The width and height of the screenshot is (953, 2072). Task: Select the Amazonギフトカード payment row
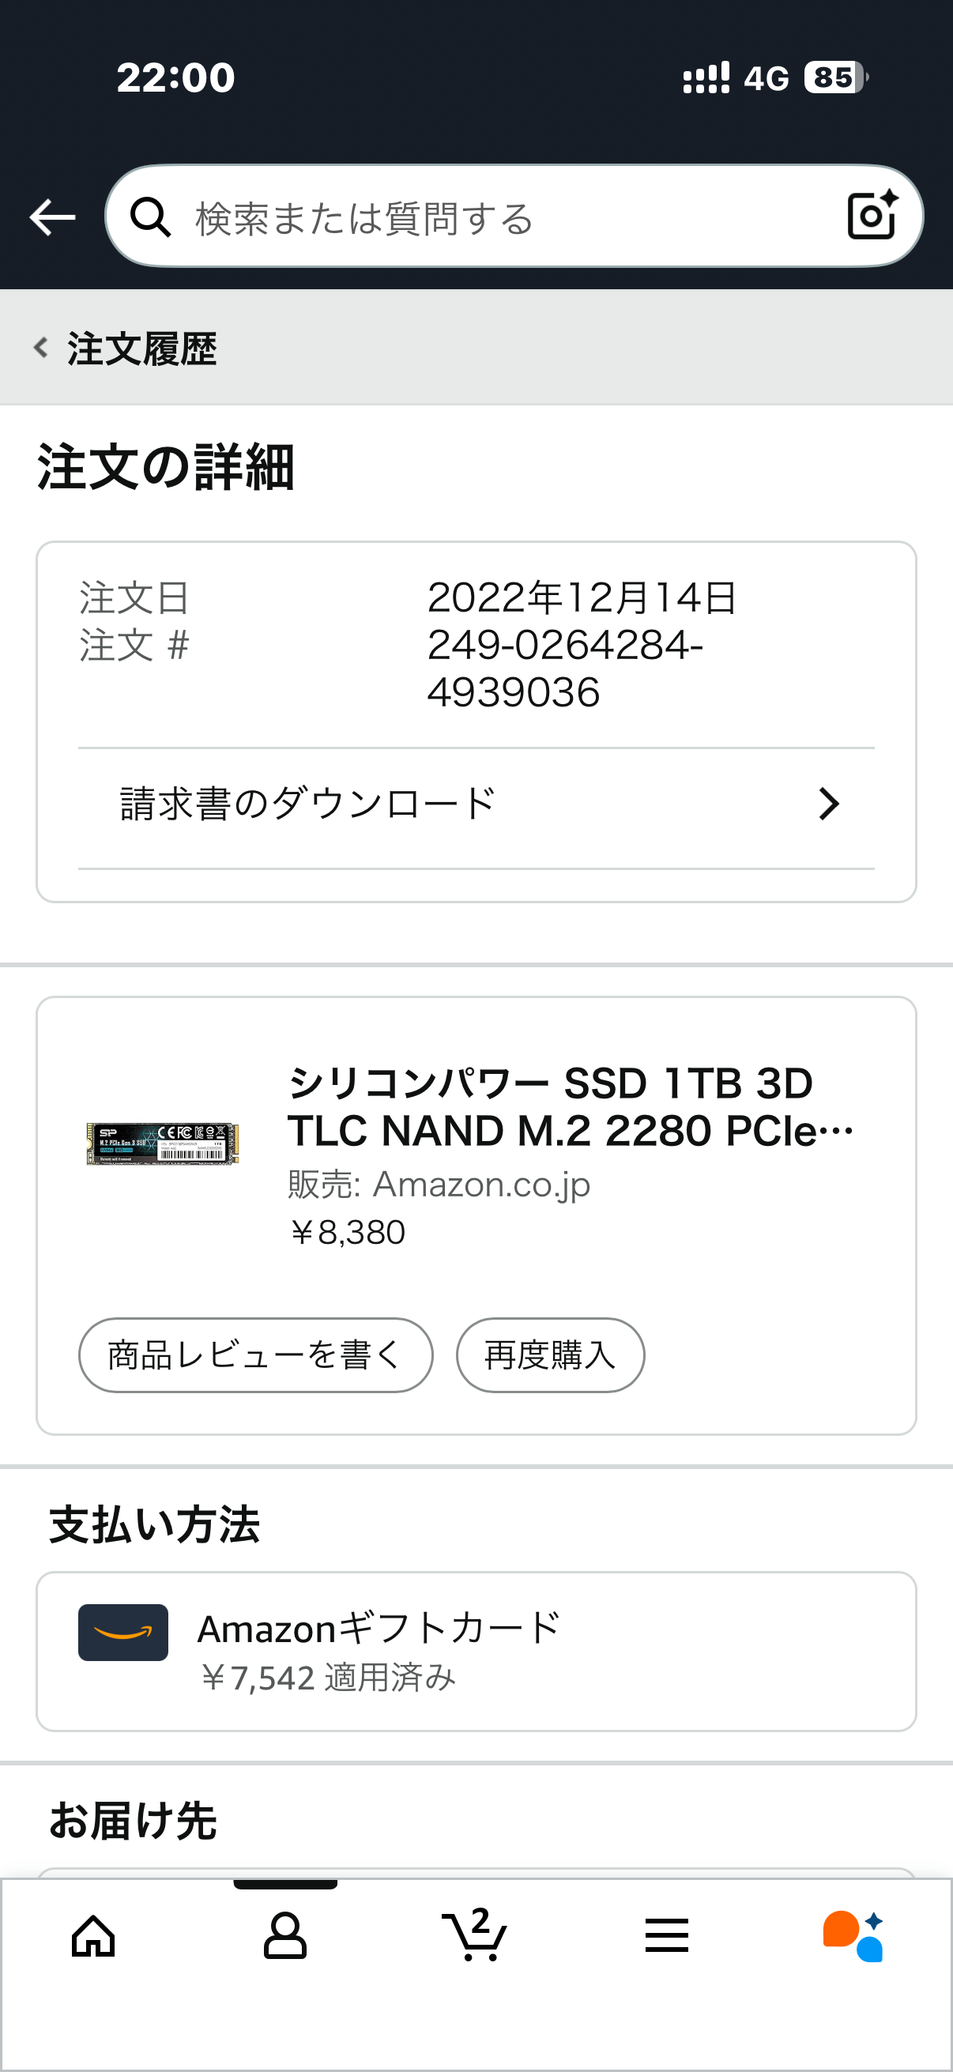tap(476, 1651)
